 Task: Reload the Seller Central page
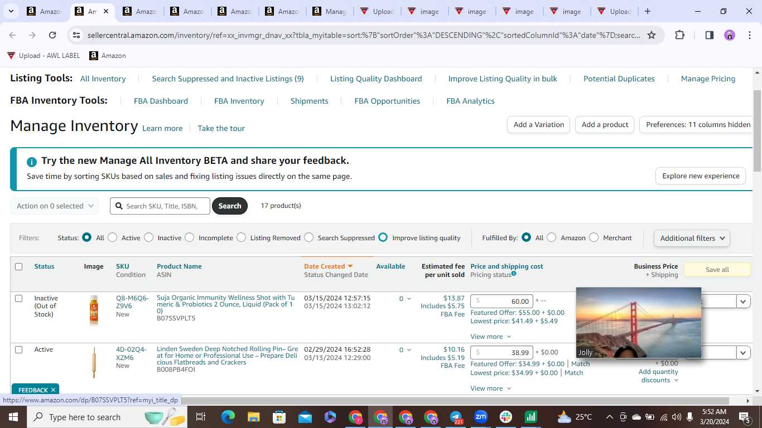[52, 35]
